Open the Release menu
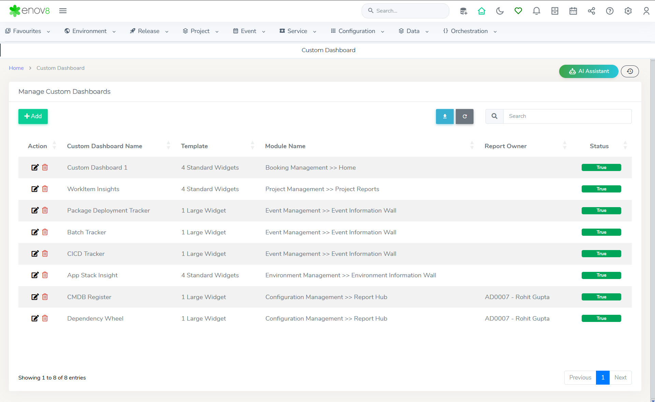 point(149,31)
